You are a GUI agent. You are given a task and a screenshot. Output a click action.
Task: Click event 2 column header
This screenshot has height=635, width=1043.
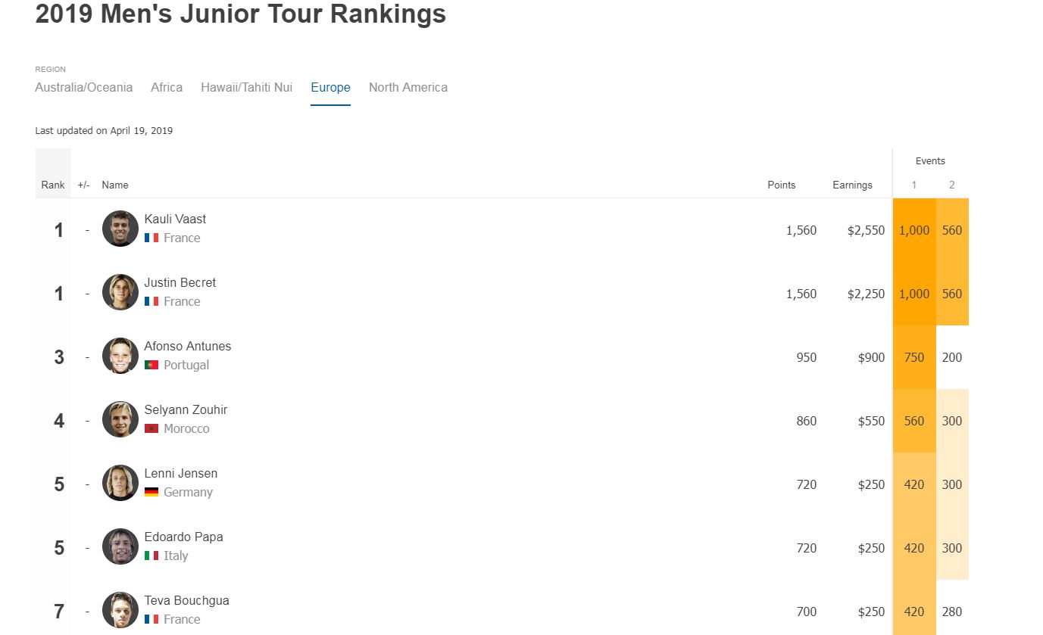click(x=952, y=185)
